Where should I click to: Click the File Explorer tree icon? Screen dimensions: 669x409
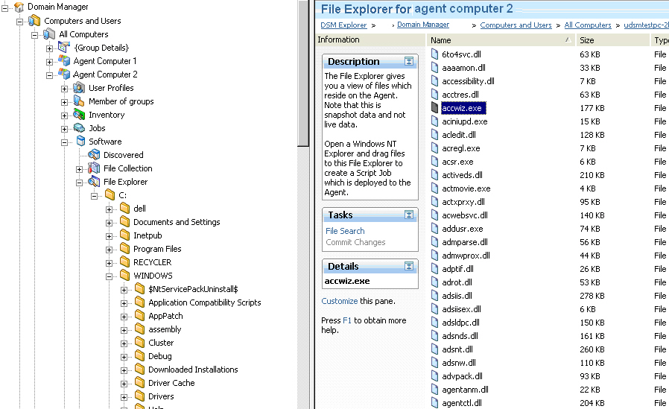(94, 181)
